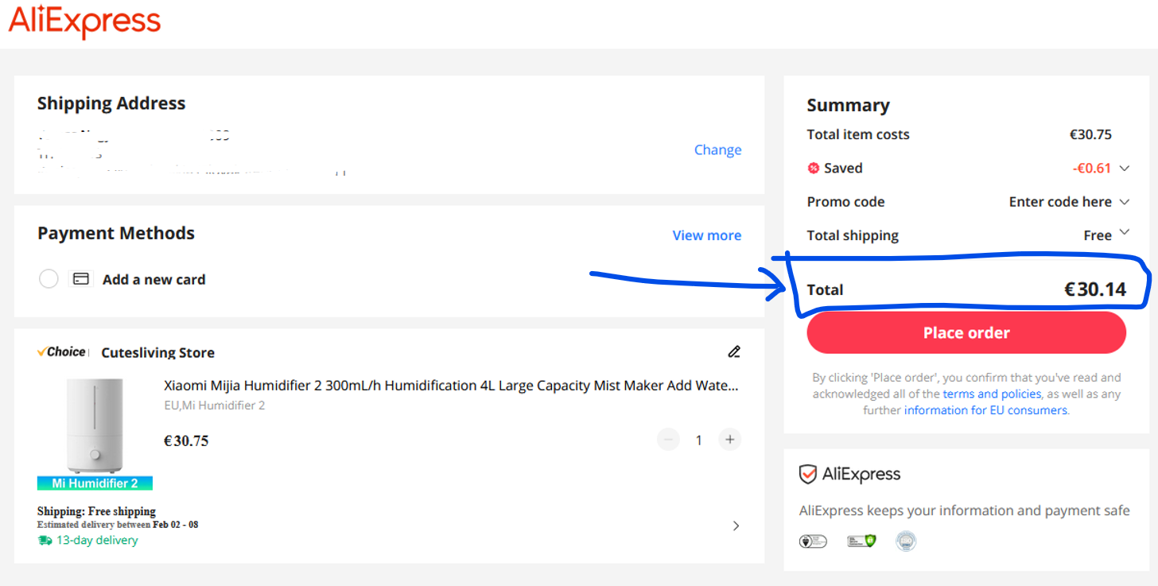This screenshot has height=586, width=1158.
Task: Click the Add a new card label
Action: (x=154, y=280)
